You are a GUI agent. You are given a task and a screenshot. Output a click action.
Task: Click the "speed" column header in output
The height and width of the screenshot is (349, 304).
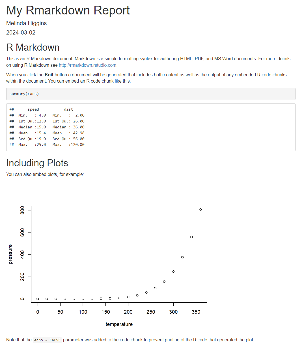point(33,109)
